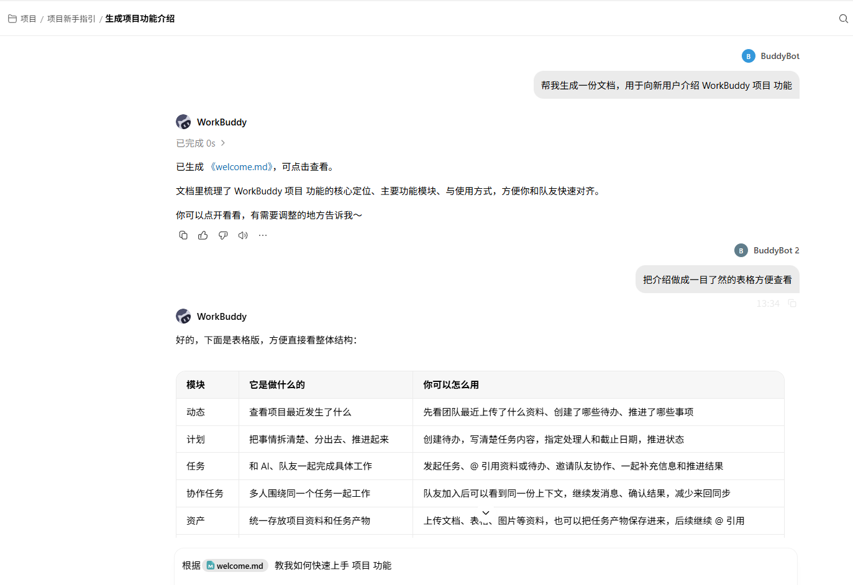The height and width of the screenshot is (585, 853).
Task: Like the first WorkBuddy reply
Action: (203, 235)
